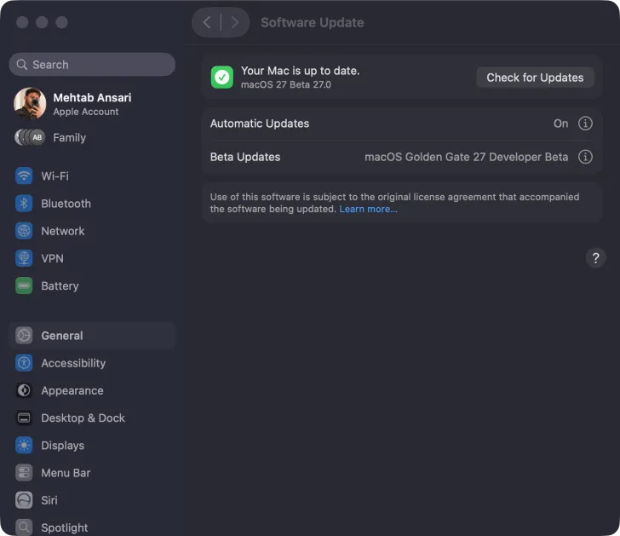Select Spotlight label in sidebar
This screenshot has width=620, height=536.
pos(65,527)
